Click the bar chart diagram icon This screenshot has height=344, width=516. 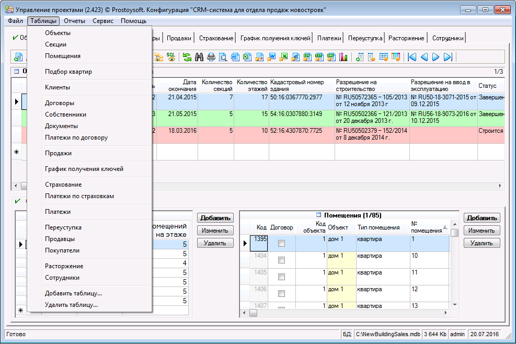click(343, 57)
